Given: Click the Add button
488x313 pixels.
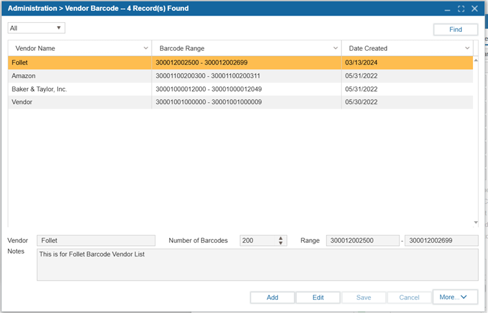Looking at the screenshot, I should [273, 297].
